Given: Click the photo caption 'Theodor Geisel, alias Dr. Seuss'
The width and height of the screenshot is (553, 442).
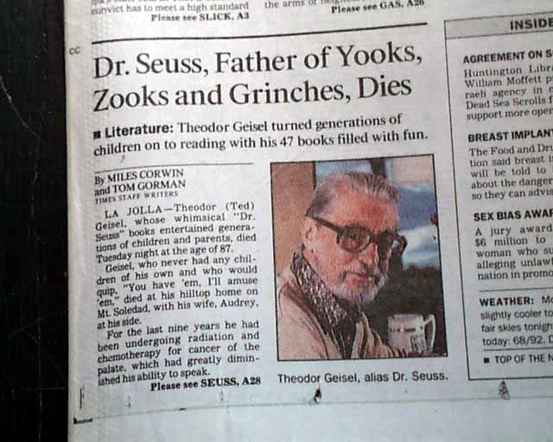Looking at the screenshot, I should coord(363,377).
